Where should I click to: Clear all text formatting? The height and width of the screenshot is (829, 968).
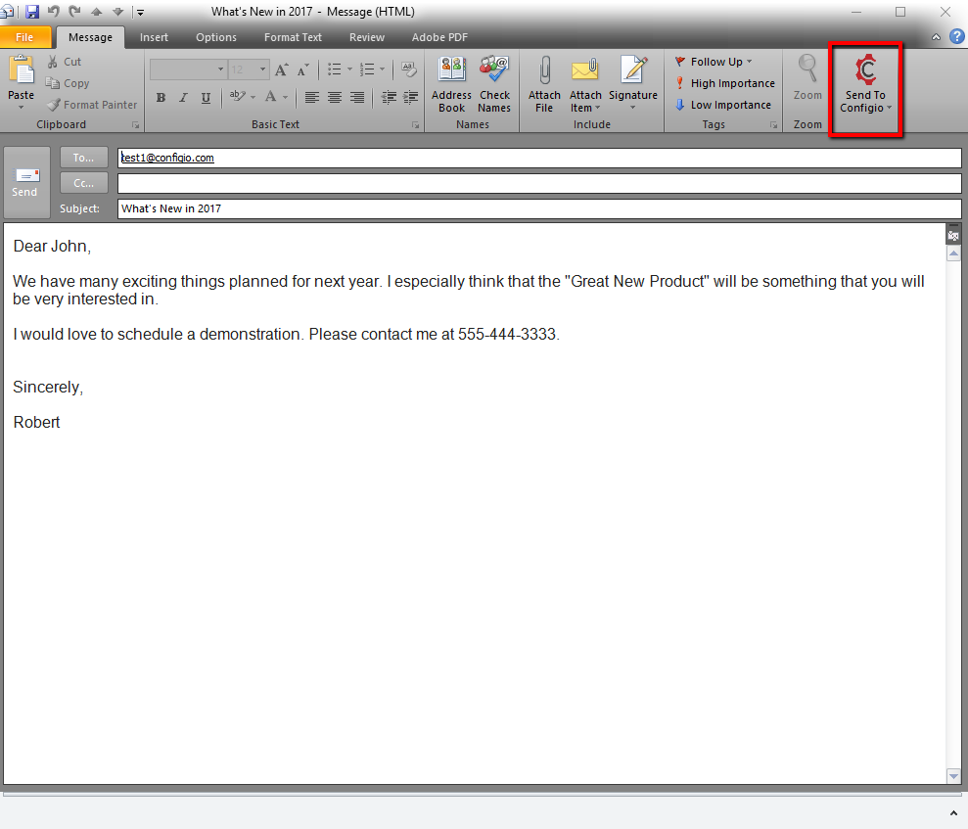coord(409,69)
